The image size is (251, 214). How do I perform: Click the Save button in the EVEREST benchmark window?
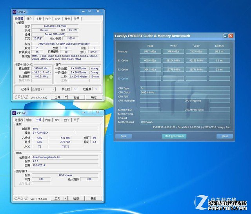point(124,136)
